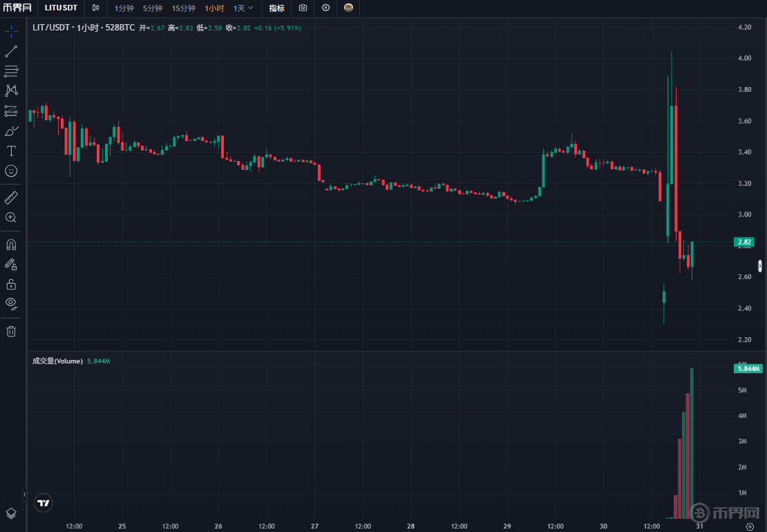Select the crosshair cursor tool
The image size is (767, 532).
[11, 31]
